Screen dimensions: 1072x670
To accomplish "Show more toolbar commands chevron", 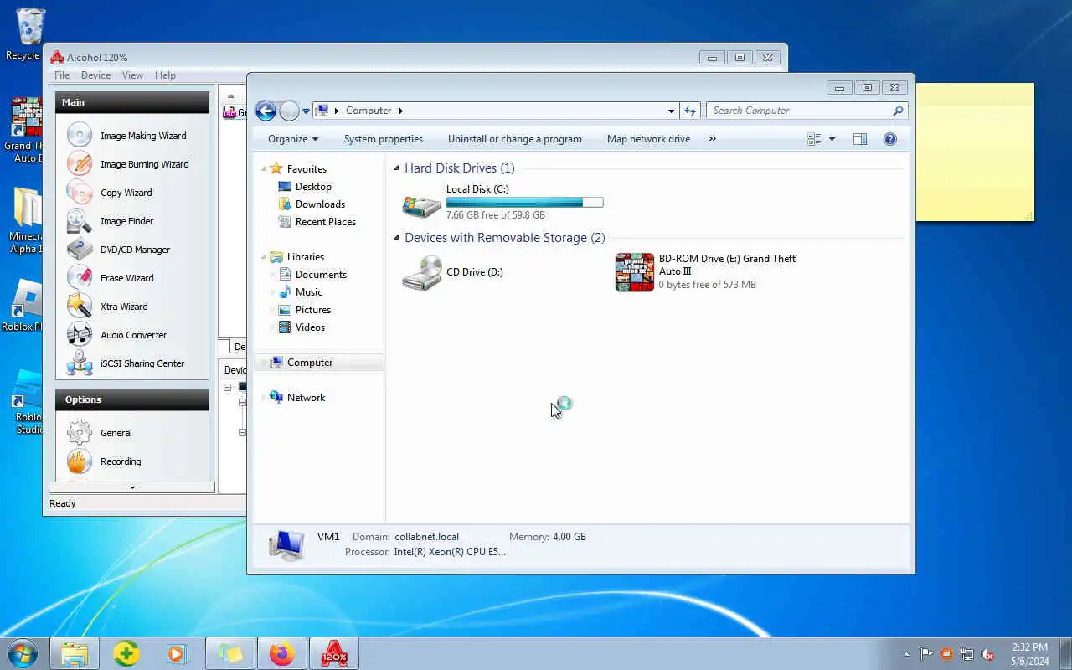I will pyautogui.click(x=713, y=139).
